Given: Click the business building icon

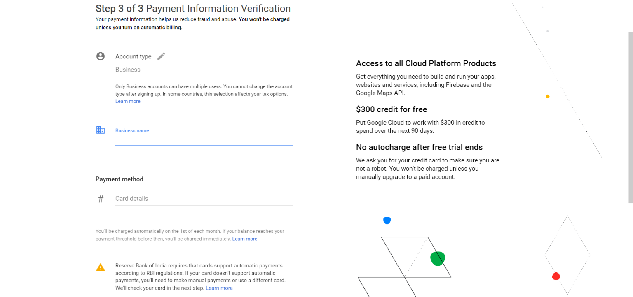Looking at the screenshot, I should click(101, 130).
